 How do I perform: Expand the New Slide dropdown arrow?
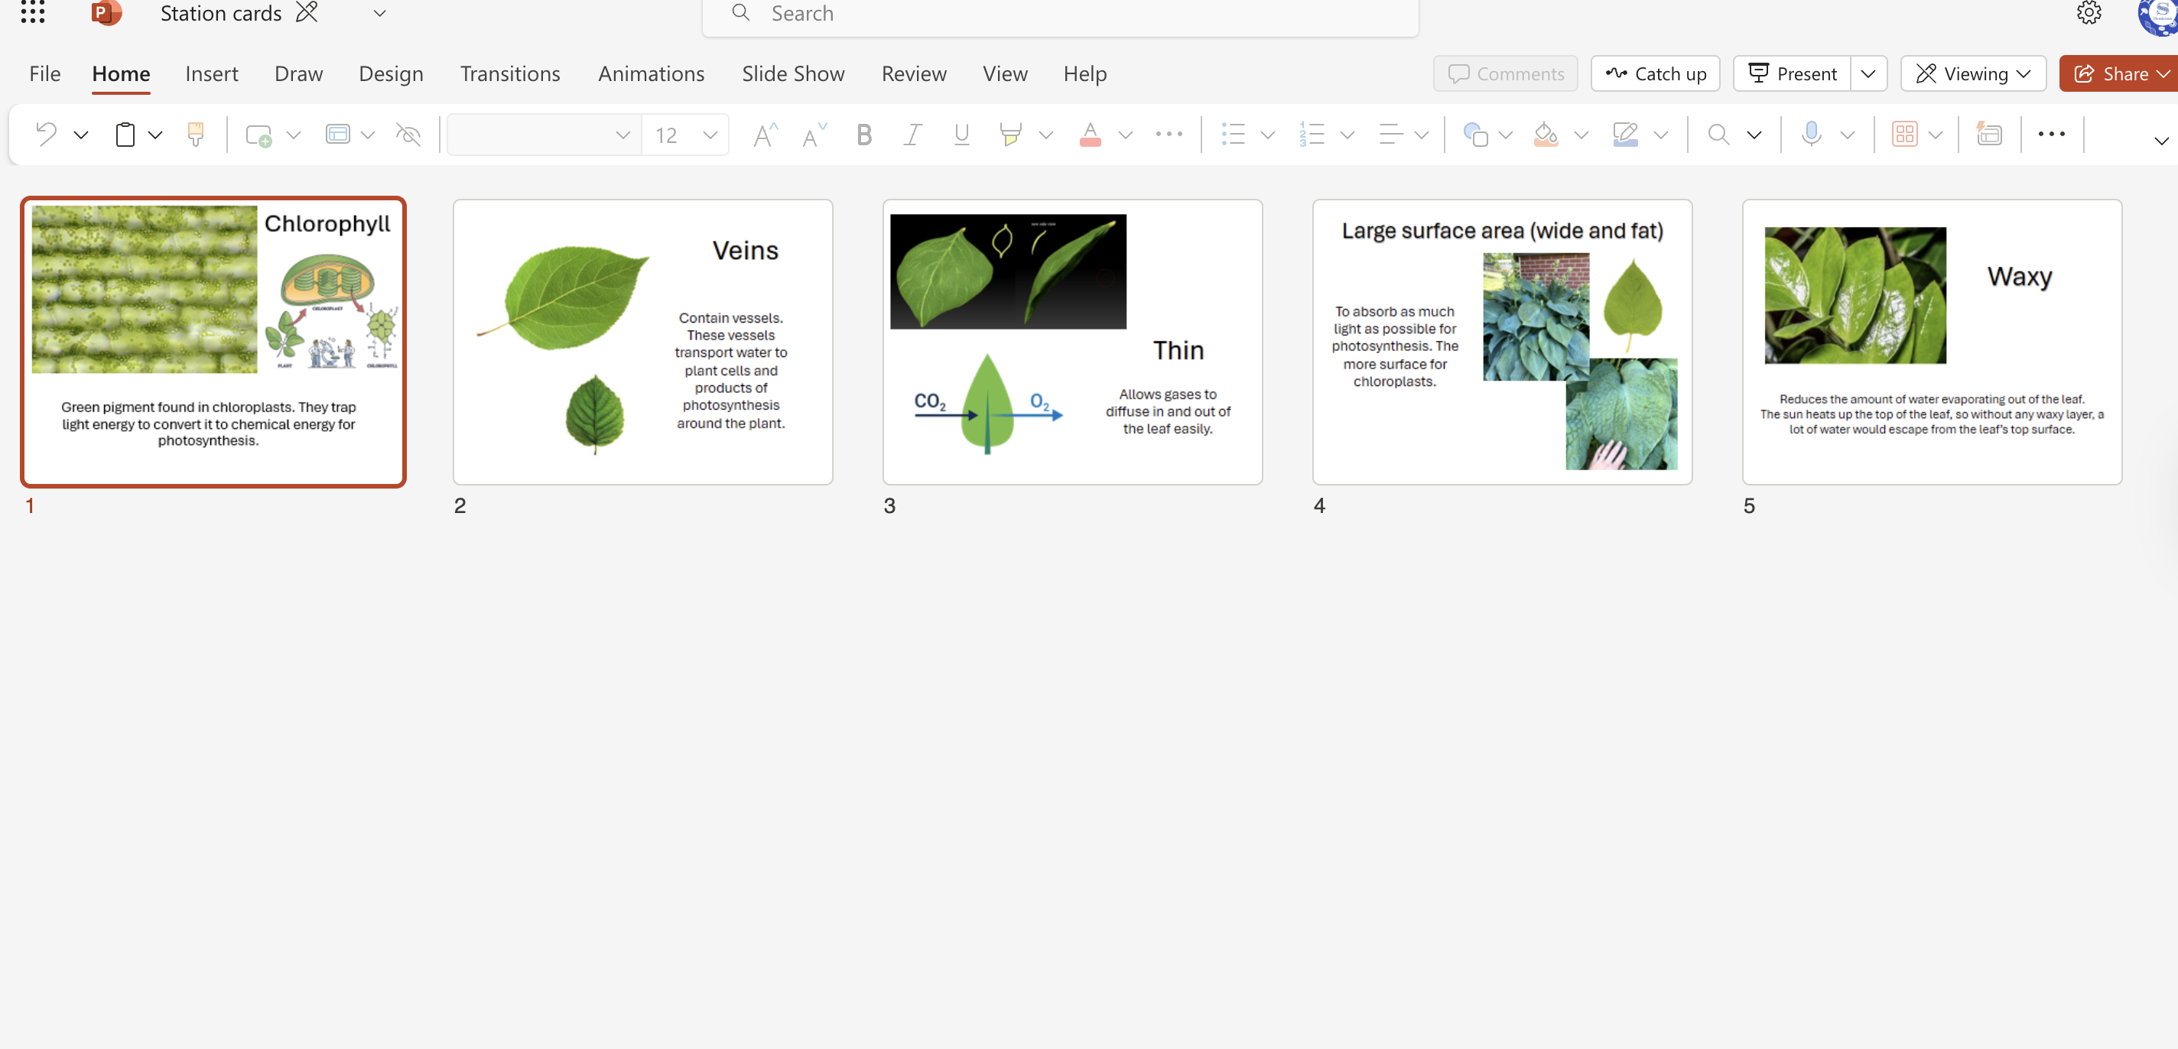pos(294,135)
